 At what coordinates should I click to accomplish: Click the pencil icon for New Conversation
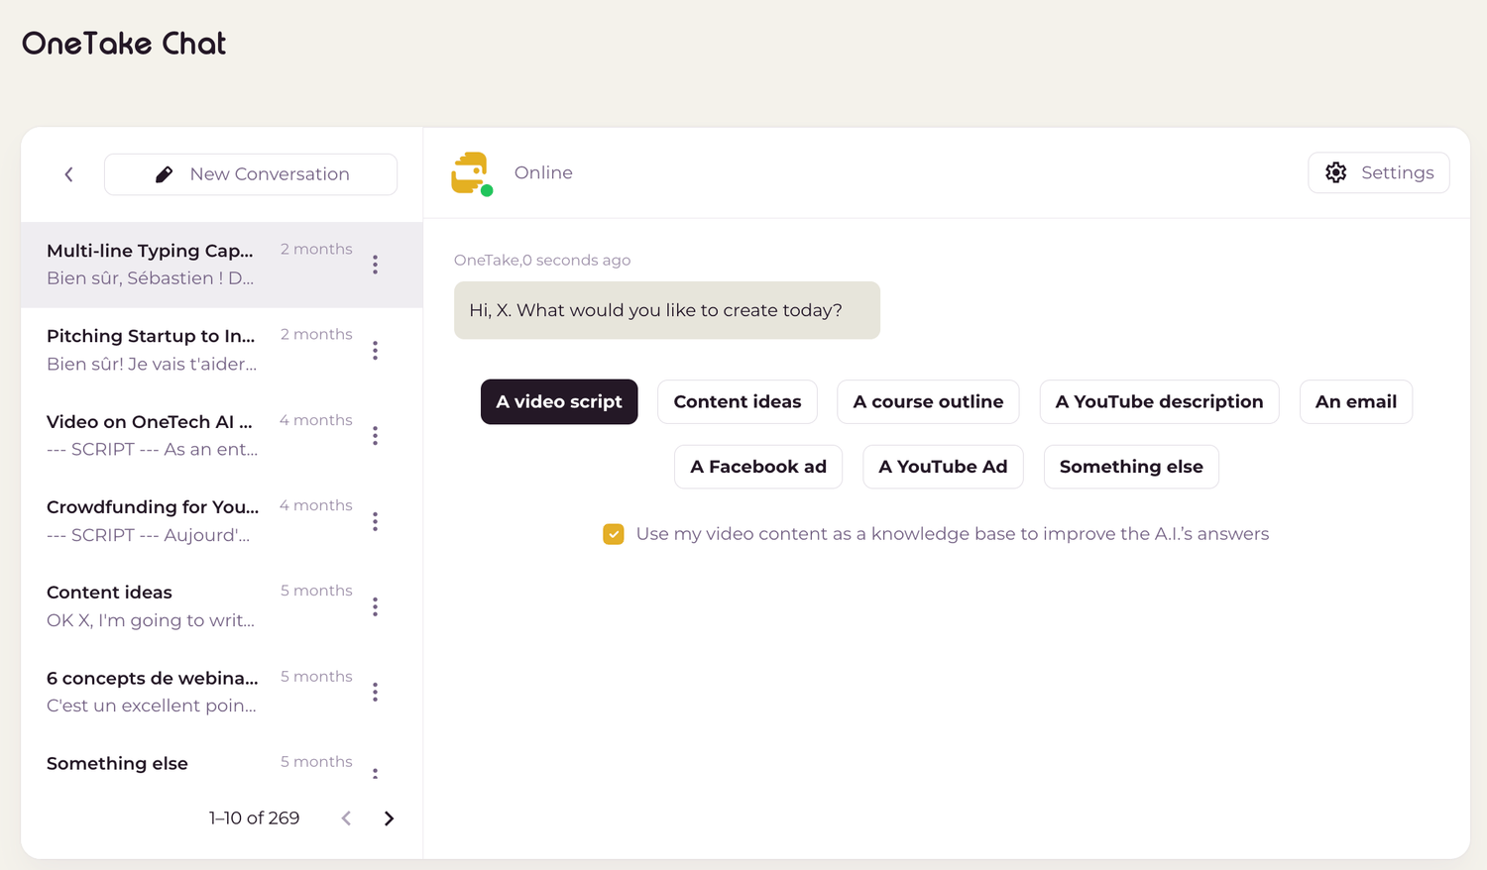(x=165, y=174)
